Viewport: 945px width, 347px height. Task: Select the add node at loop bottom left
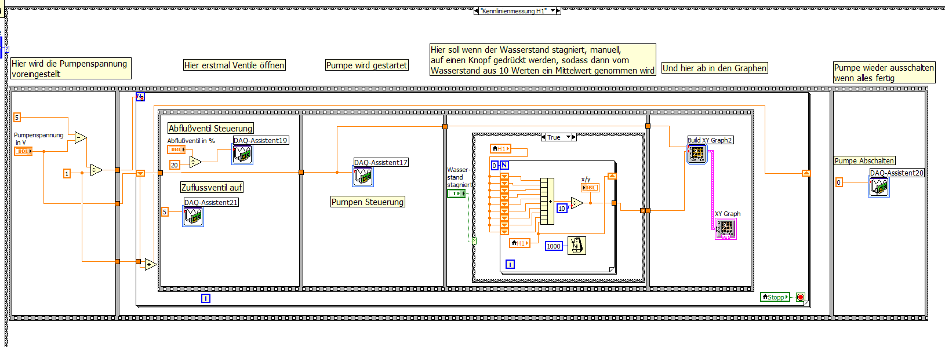point(151,264)
